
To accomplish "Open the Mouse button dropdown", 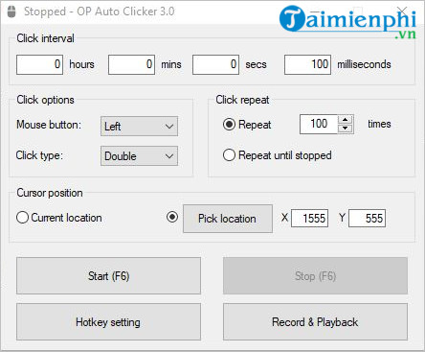I will tap(139, 127).
